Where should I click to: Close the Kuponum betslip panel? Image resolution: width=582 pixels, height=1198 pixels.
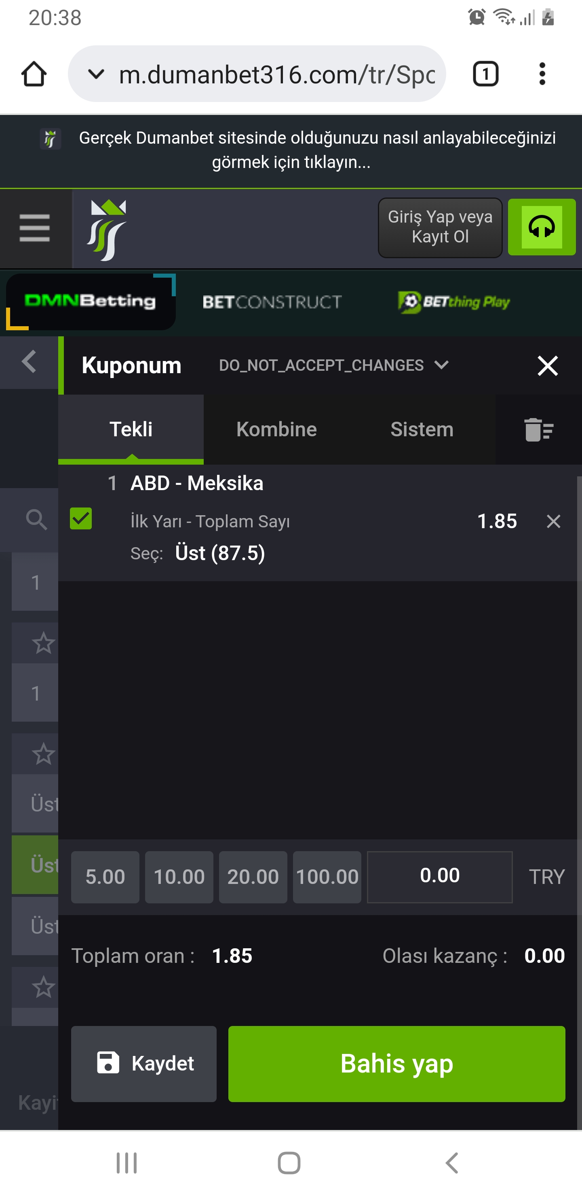pos(548,365)
